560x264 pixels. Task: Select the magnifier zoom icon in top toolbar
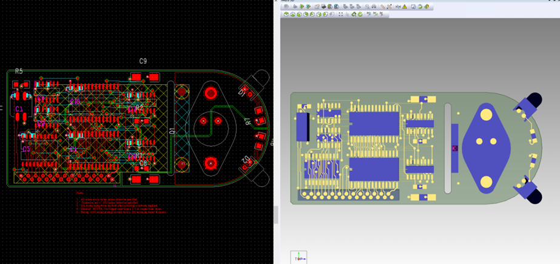coord(367,7)
